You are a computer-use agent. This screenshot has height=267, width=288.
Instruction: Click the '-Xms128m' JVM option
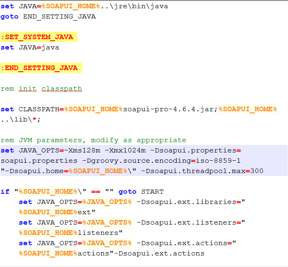(82, 150)
